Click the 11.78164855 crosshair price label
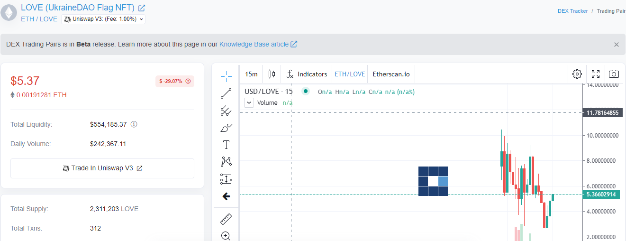This screenshot has width=626, height=241. (602, 112)
